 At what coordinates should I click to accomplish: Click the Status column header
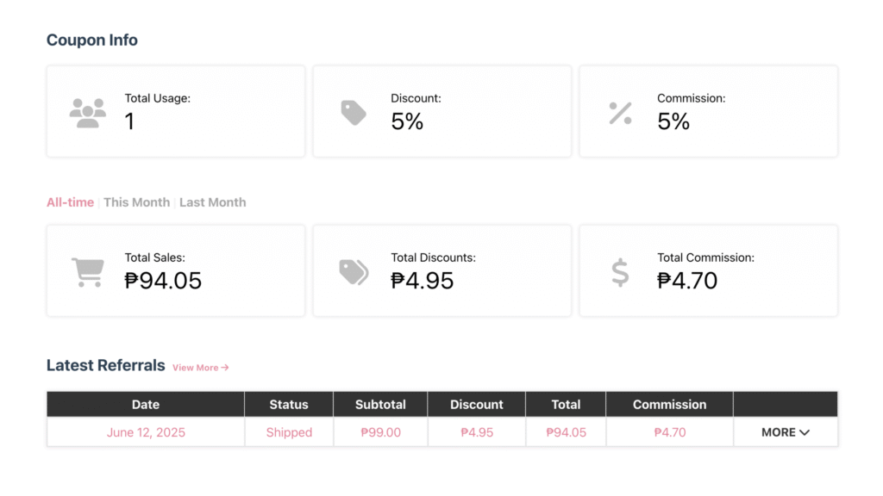point(289,405)
